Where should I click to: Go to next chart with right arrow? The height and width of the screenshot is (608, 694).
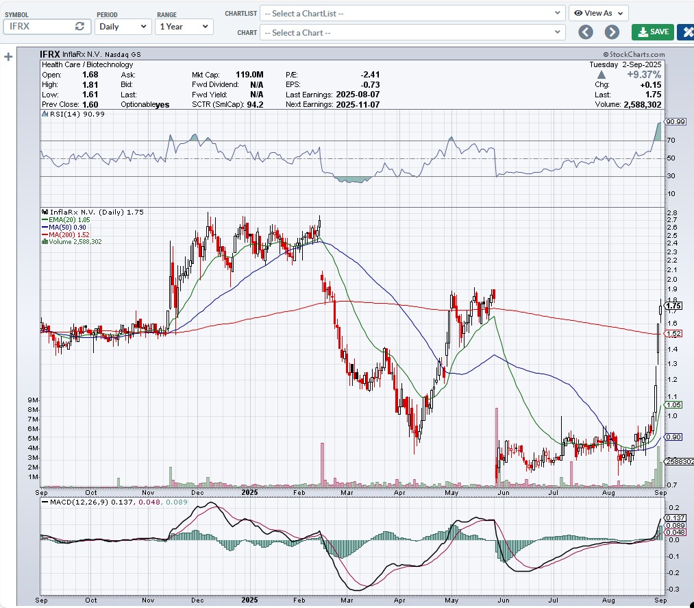[612, 32]
